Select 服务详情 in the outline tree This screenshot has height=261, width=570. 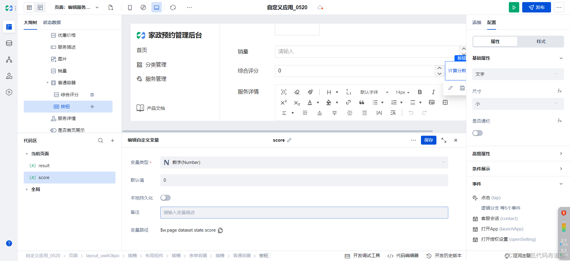[67, 118]
